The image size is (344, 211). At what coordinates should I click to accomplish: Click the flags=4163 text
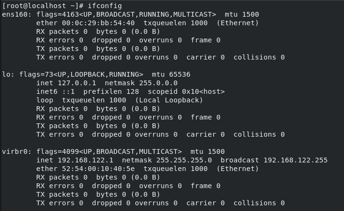(x=49, y=14)
